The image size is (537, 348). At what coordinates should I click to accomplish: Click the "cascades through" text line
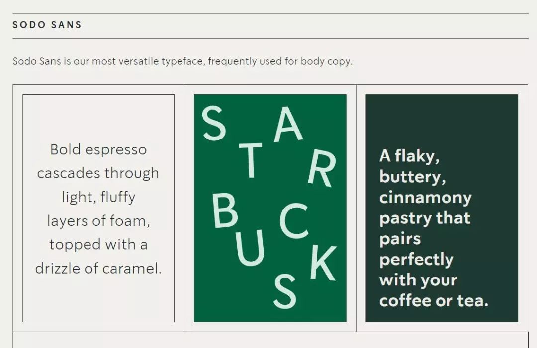click(x=98, y=173)
